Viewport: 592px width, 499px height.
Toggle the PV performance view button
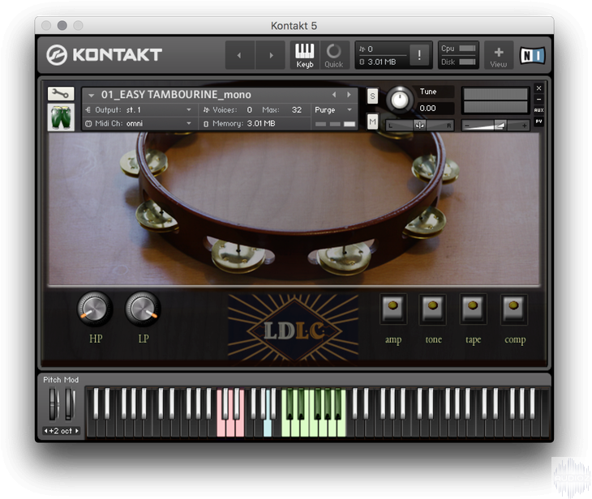click(538, 122)
